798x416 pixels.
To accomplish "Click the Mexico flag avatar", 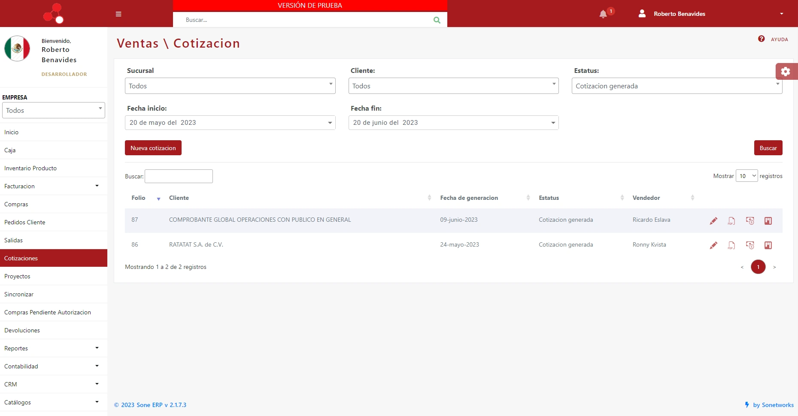I will [17, 48].
